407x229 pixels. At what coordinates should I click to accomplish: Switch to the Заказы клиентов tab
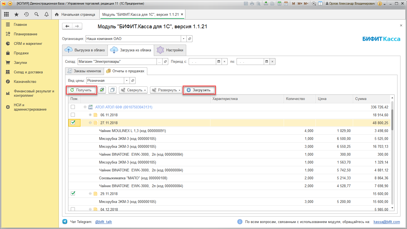click(85, 71)
